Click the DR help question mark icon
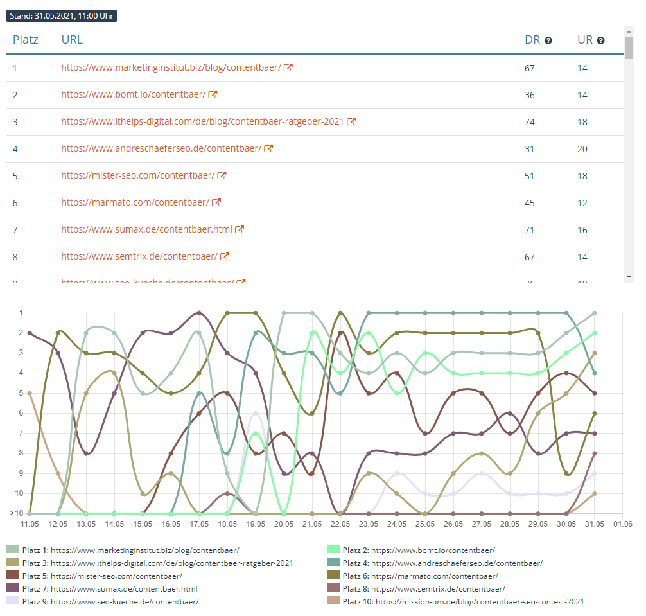This screenshot has height=616, width=646. pos(548,40)
